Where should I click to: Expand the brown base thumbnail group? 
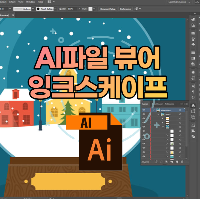pyautogui.click(x=163, y=123)
